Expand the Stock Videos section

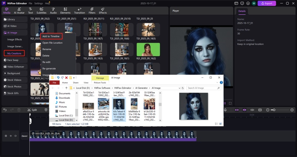point(15,80)
